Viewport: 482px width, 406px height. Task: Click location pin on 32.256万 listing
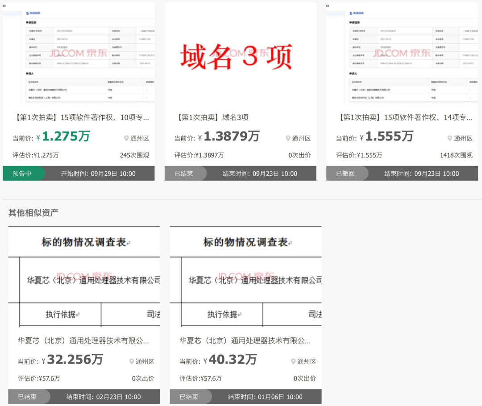click(x=132, y=361)
